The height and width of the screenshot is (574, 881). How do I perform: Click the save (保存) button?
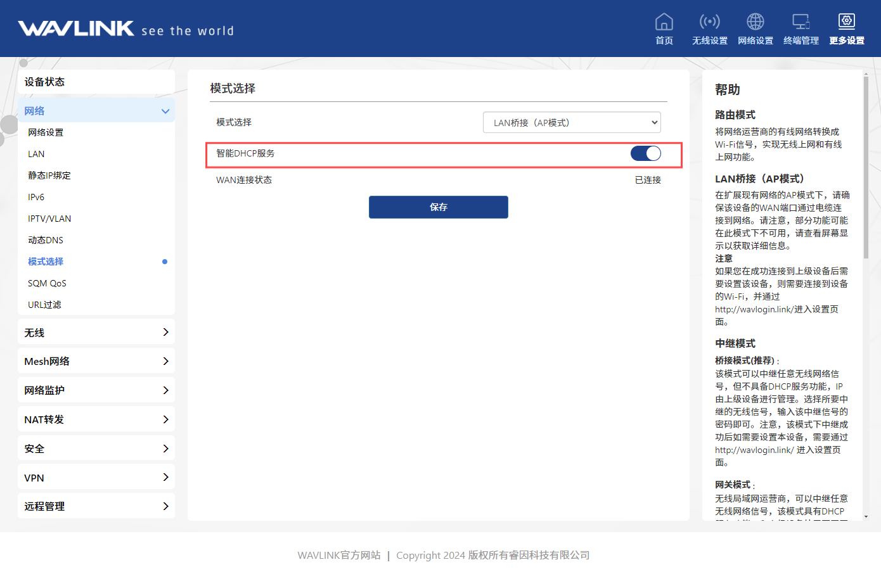(x=438, y=207)
